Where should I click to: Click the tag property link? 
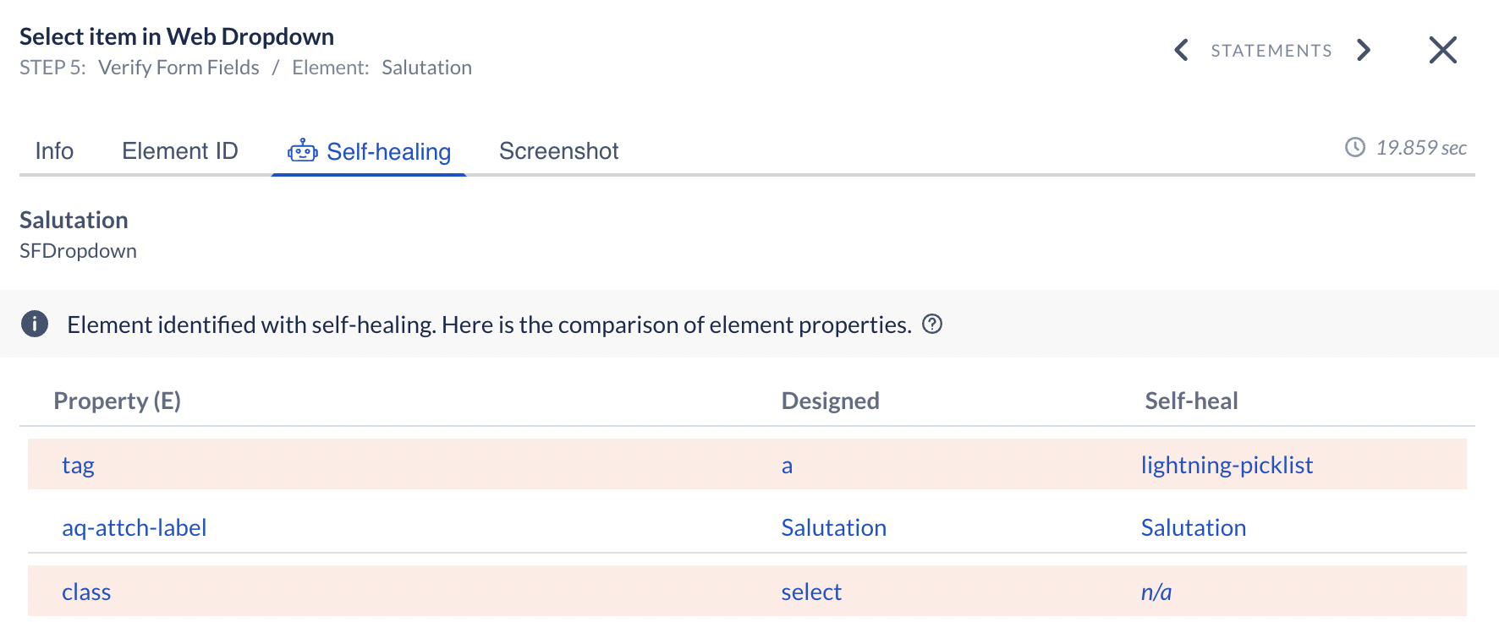click(78, 466)
